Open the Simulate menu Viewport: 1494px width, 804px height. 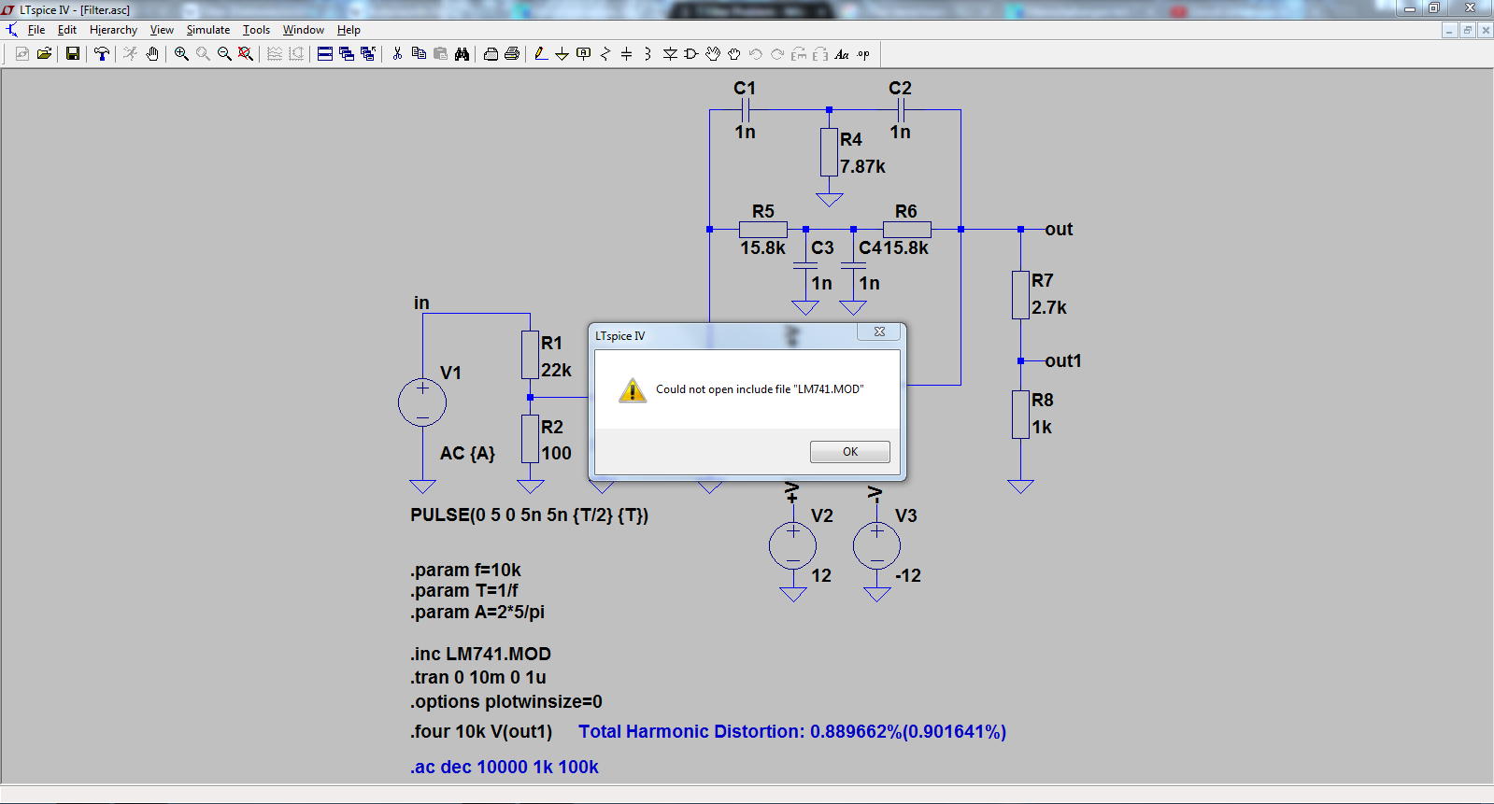pos(208,30)
